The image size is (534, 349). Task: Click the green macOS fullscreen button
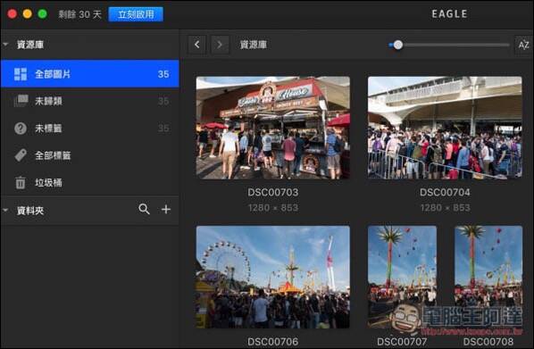click(43, 14)
